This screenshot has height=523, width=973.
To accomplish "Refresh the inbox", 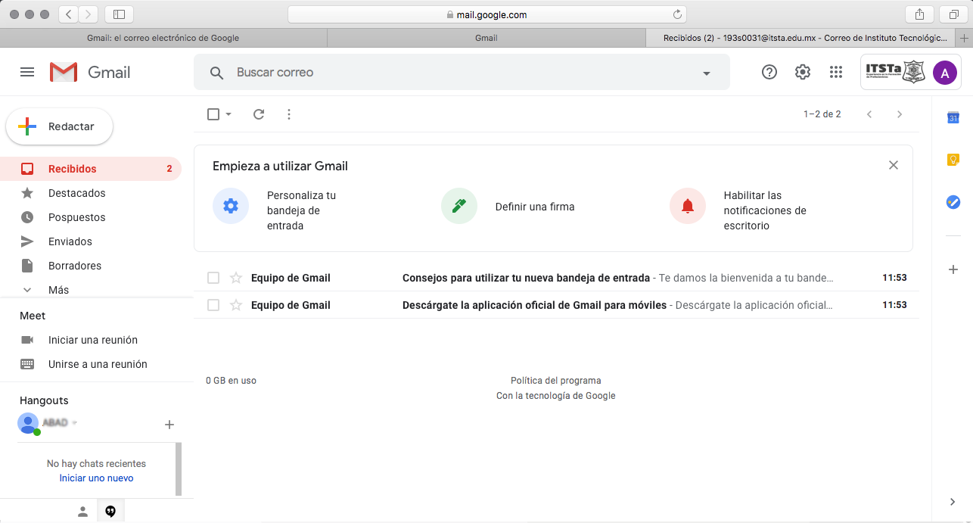I will click(259, 114).
